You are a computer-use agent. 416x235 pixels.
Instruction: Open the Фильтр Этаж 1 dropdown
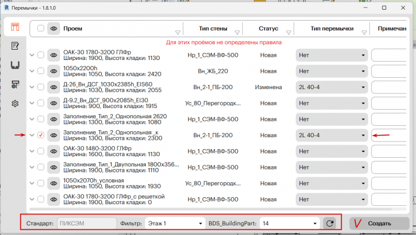coord(175,223)
